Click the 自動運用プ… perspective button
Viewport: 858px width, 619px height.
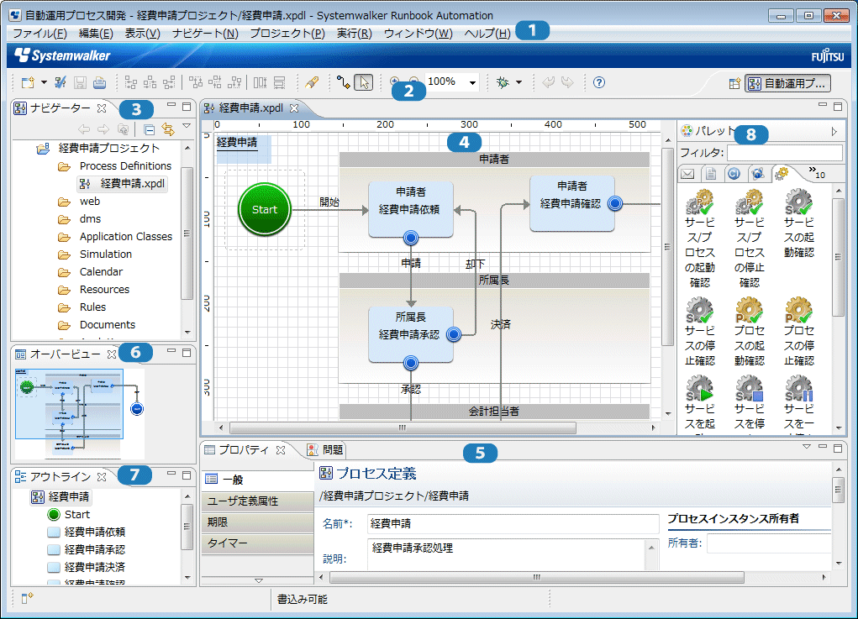(x=788, y=83)
